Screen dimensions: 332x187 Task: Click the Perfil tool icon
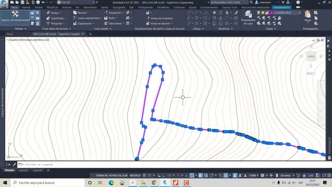coord(106,18)
